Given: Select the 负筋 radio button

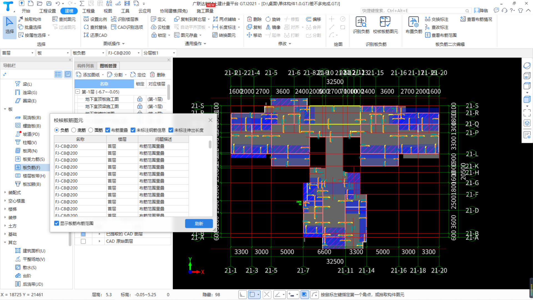Looking at the screenshot, I should 57,130.
